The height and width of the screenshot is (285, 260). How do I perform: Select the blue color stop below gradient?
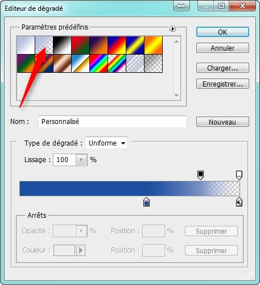[146, 202]
